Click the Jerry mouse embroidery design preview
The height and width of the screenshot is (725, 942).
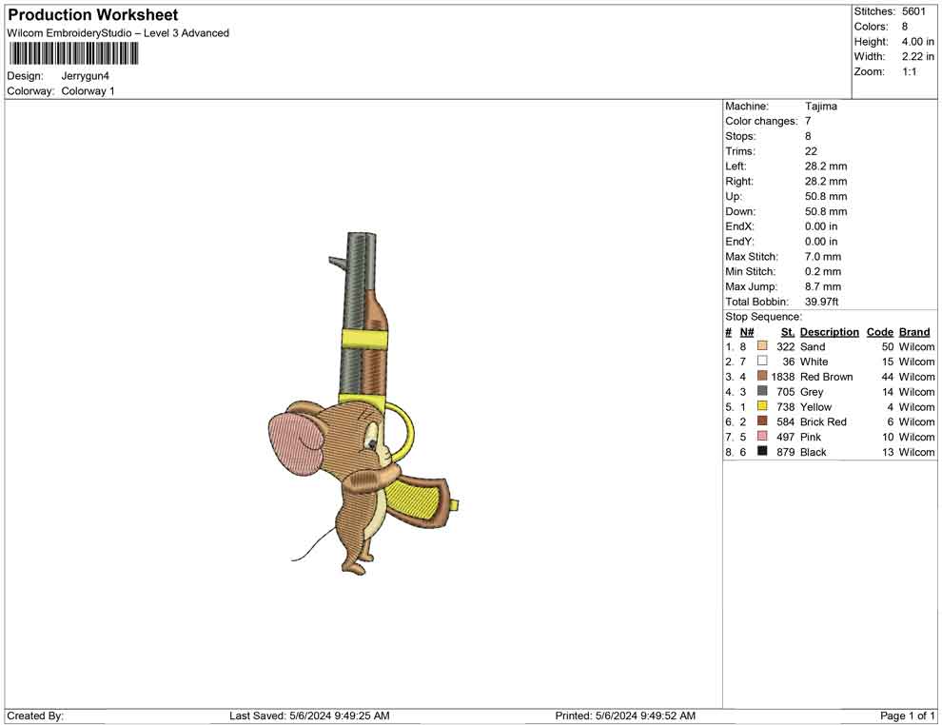(x=364, y=403)
